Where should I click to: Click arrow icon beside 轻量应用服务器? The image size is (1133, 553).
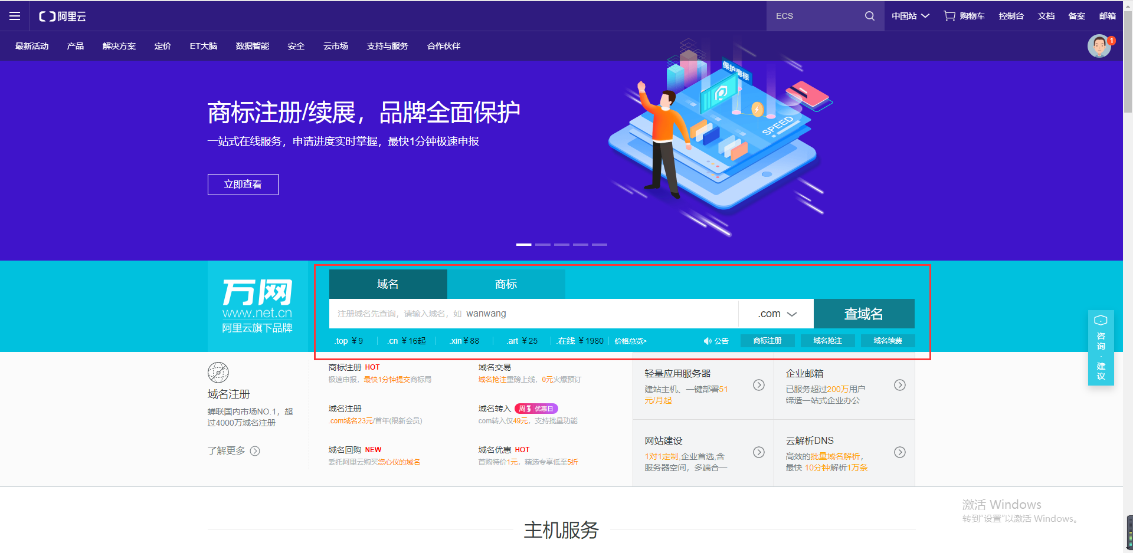pos(759,385)
